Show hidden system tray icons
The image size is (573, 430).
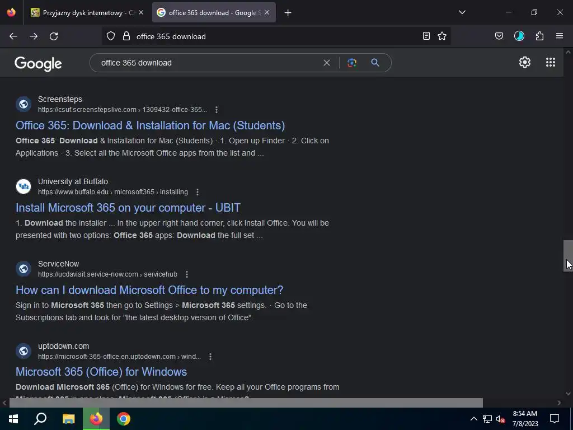click(x=473, y=419)
